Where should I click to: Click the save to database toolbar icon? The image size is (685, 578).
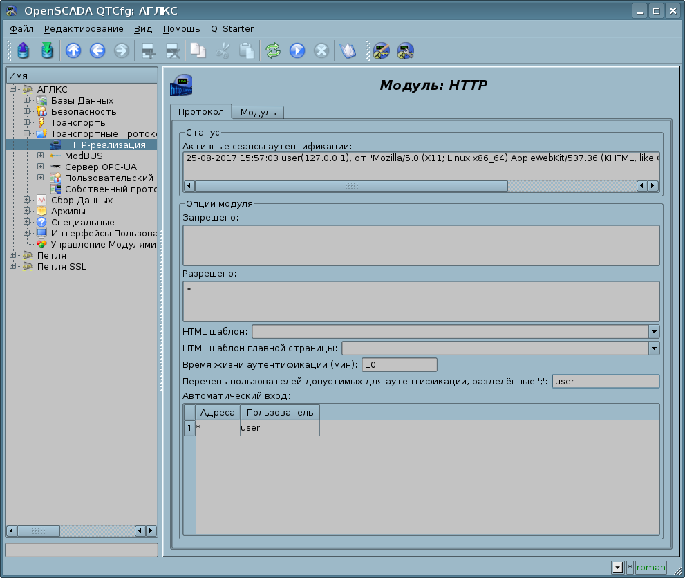tap(46, 50)
